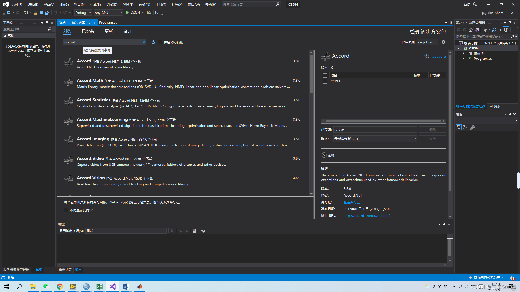Switch to the Consolidate 合并 tab

128,31
